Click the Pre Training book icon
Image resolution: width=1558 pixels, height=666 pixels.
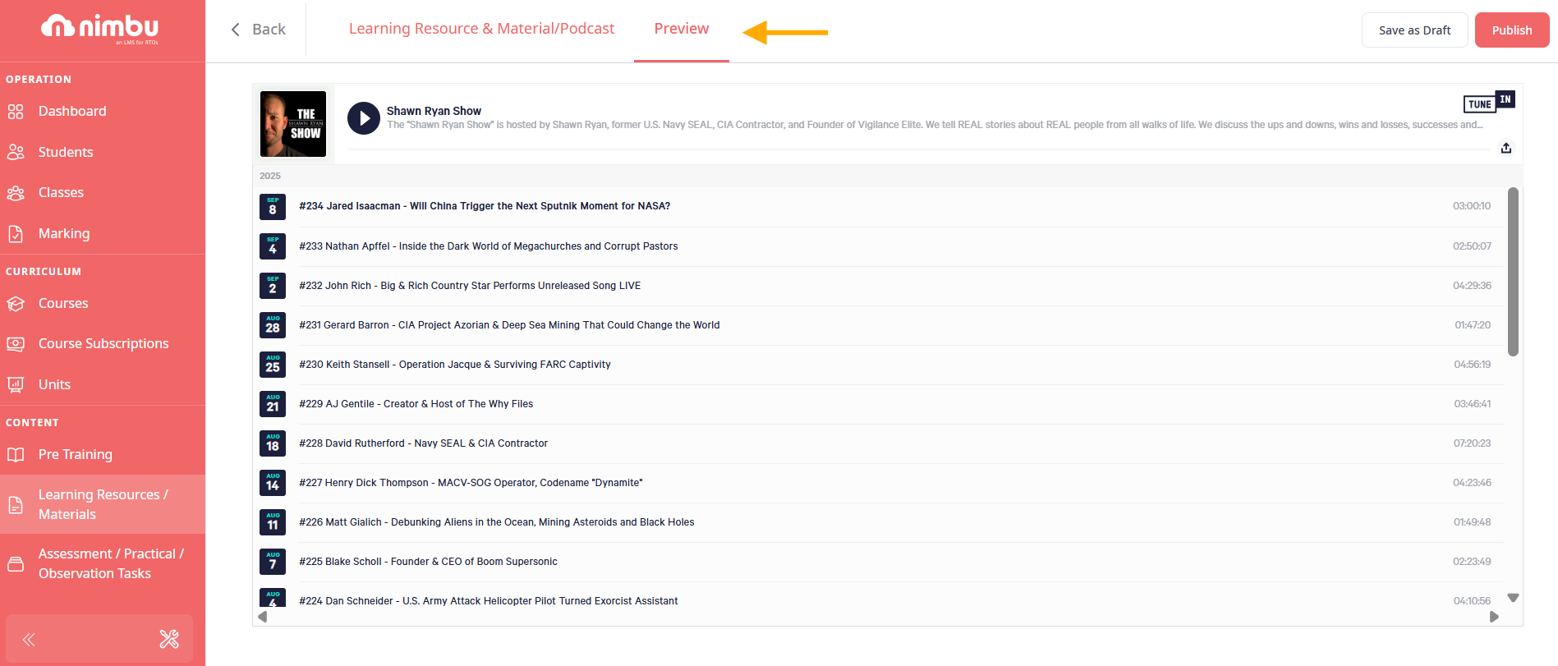click(16, 455)
